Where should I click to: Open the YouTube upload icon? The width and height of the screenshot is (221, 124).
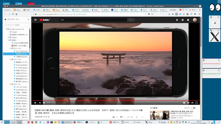coord(177,20)
